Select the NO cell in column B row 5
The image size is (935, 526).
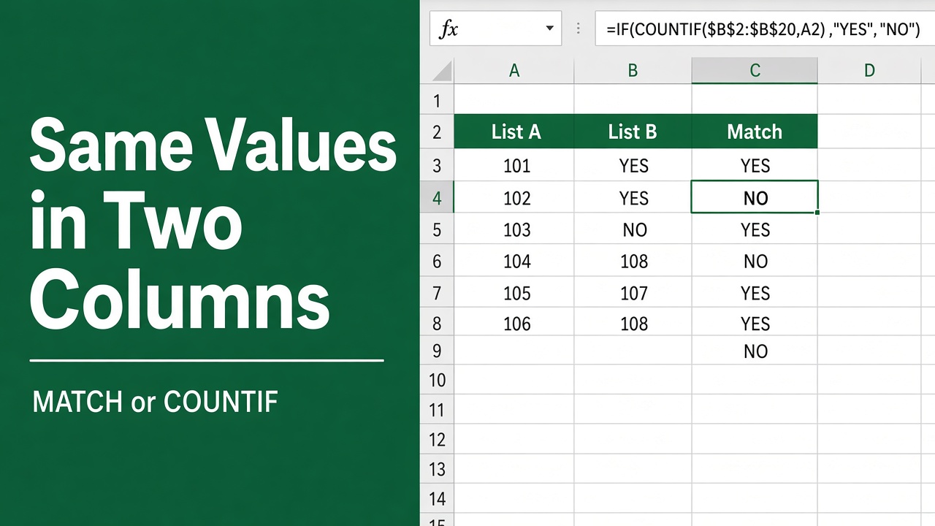pos(633,230)
